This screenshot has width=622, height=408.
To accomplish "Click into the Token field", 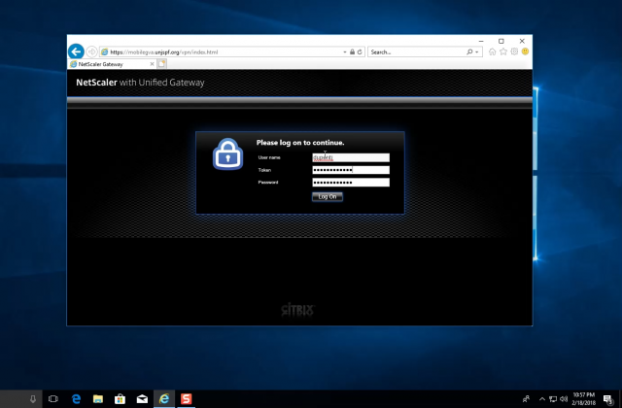I will pyautogui.click(x=351, y=170).
